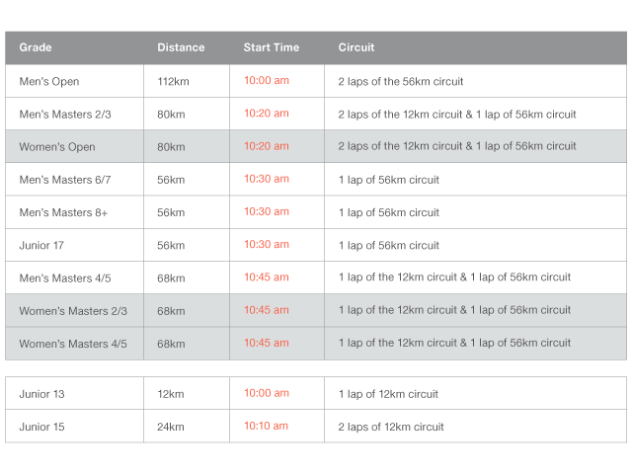This screenshot has height=474, width=632.
Task: Click the Women's Open row label
Action: tap(57, 147)
